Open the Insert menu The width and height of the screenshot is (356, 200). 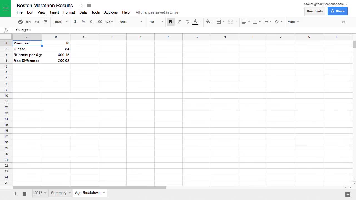tap(54, 12)
